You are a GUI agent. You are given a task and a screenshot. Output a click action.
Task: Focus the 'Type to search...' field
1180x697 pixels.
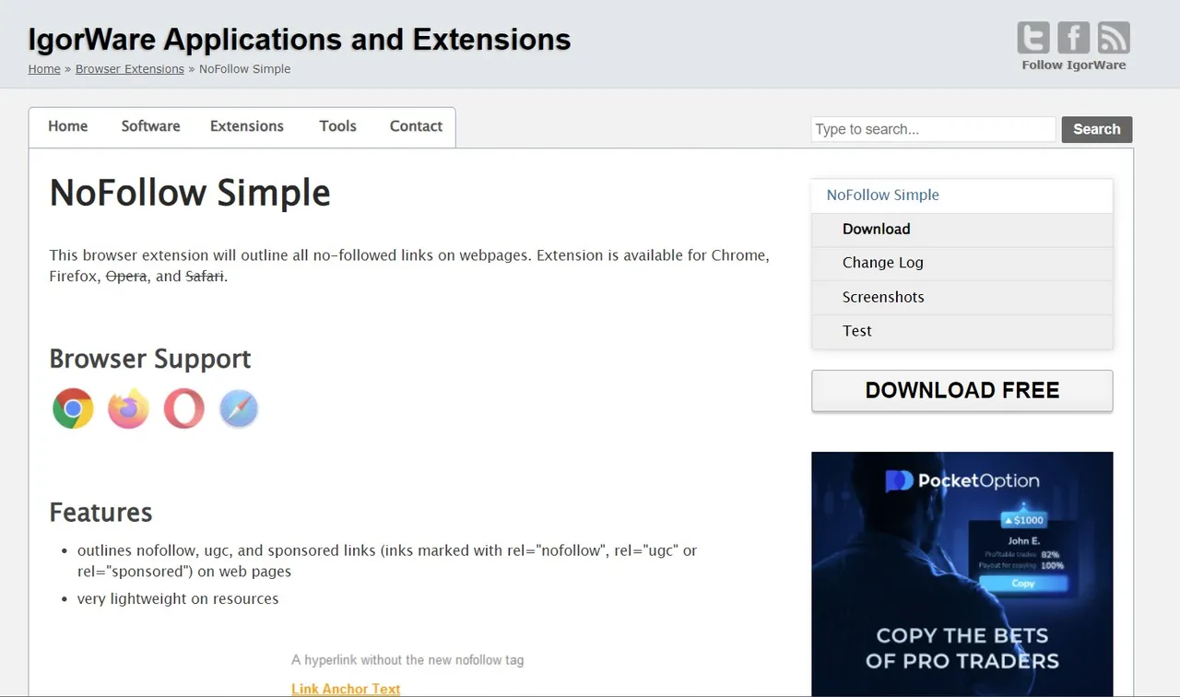[x=933, y=129]
